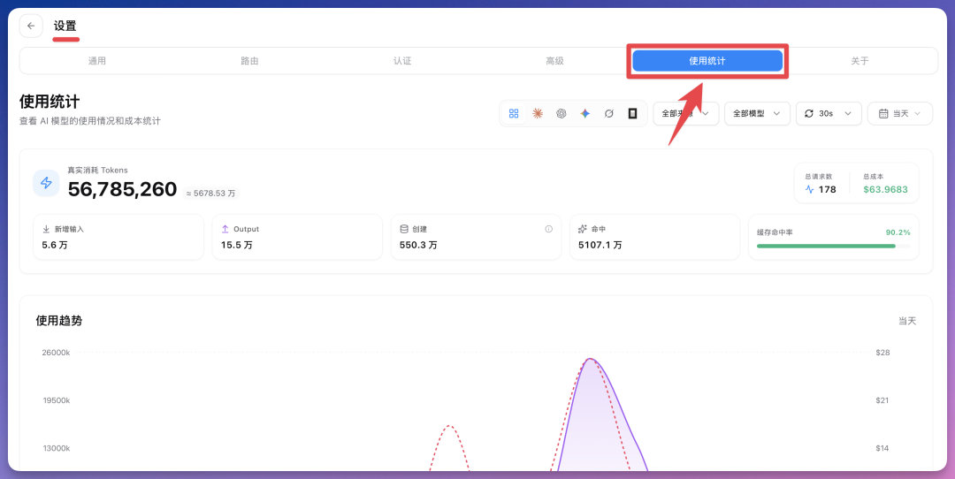Go back with the arrow button

tap(31, 27)
